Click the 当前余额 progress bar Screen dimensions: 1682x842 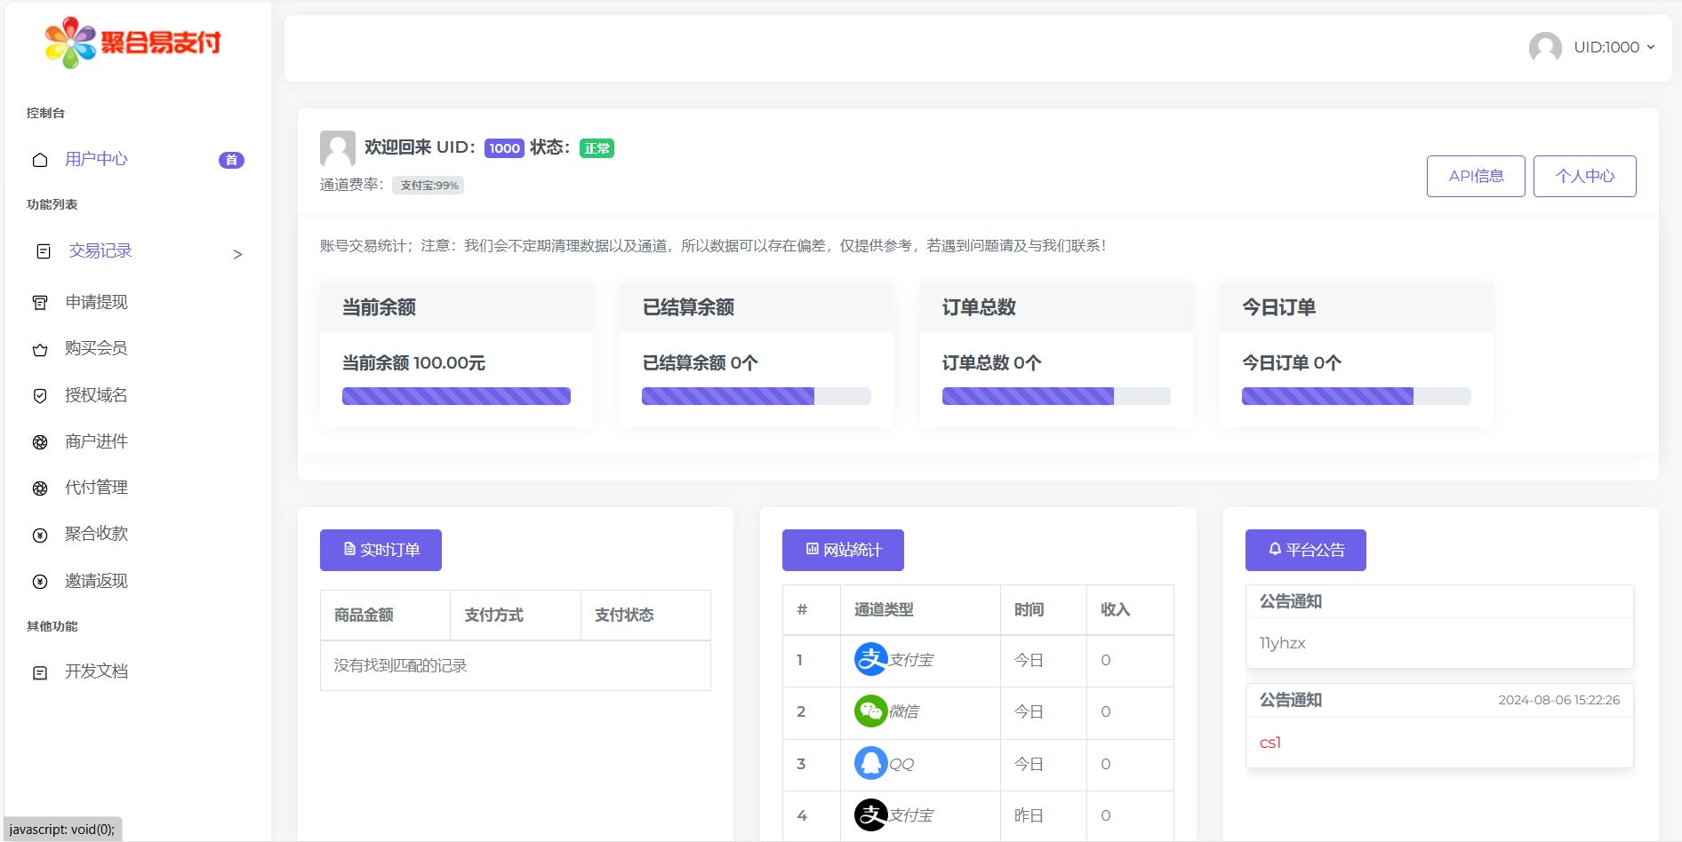pos(456,396)
